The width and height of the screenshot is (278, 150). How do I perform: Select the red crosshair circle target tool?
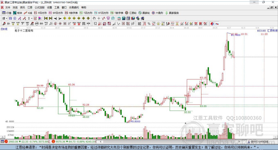(55, 24)
